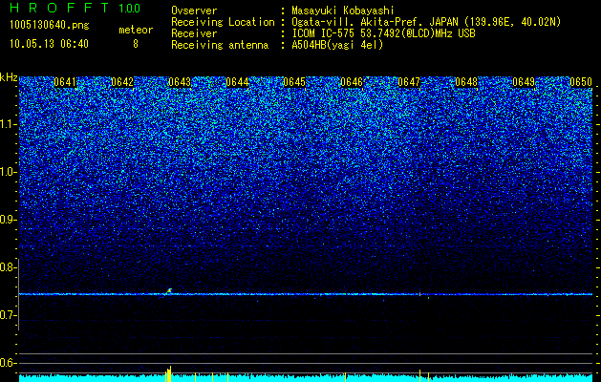Click the 1.1 kHz axis label
The height and width of the screenshot is (382, 601).
pos(8,125)
